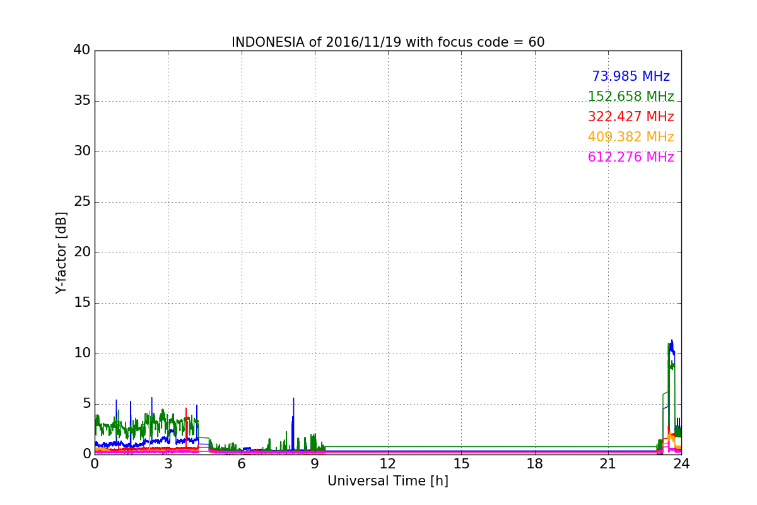
Task: Click the plot title mentioning INDONESIA
Action: 388,42
